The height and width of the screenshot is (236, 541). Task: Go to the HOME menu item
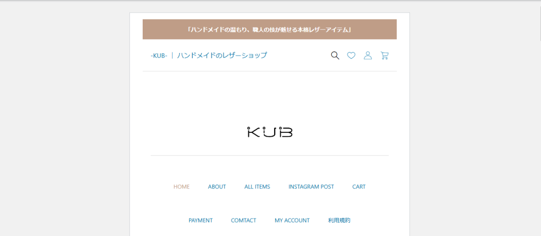point(181,187)
